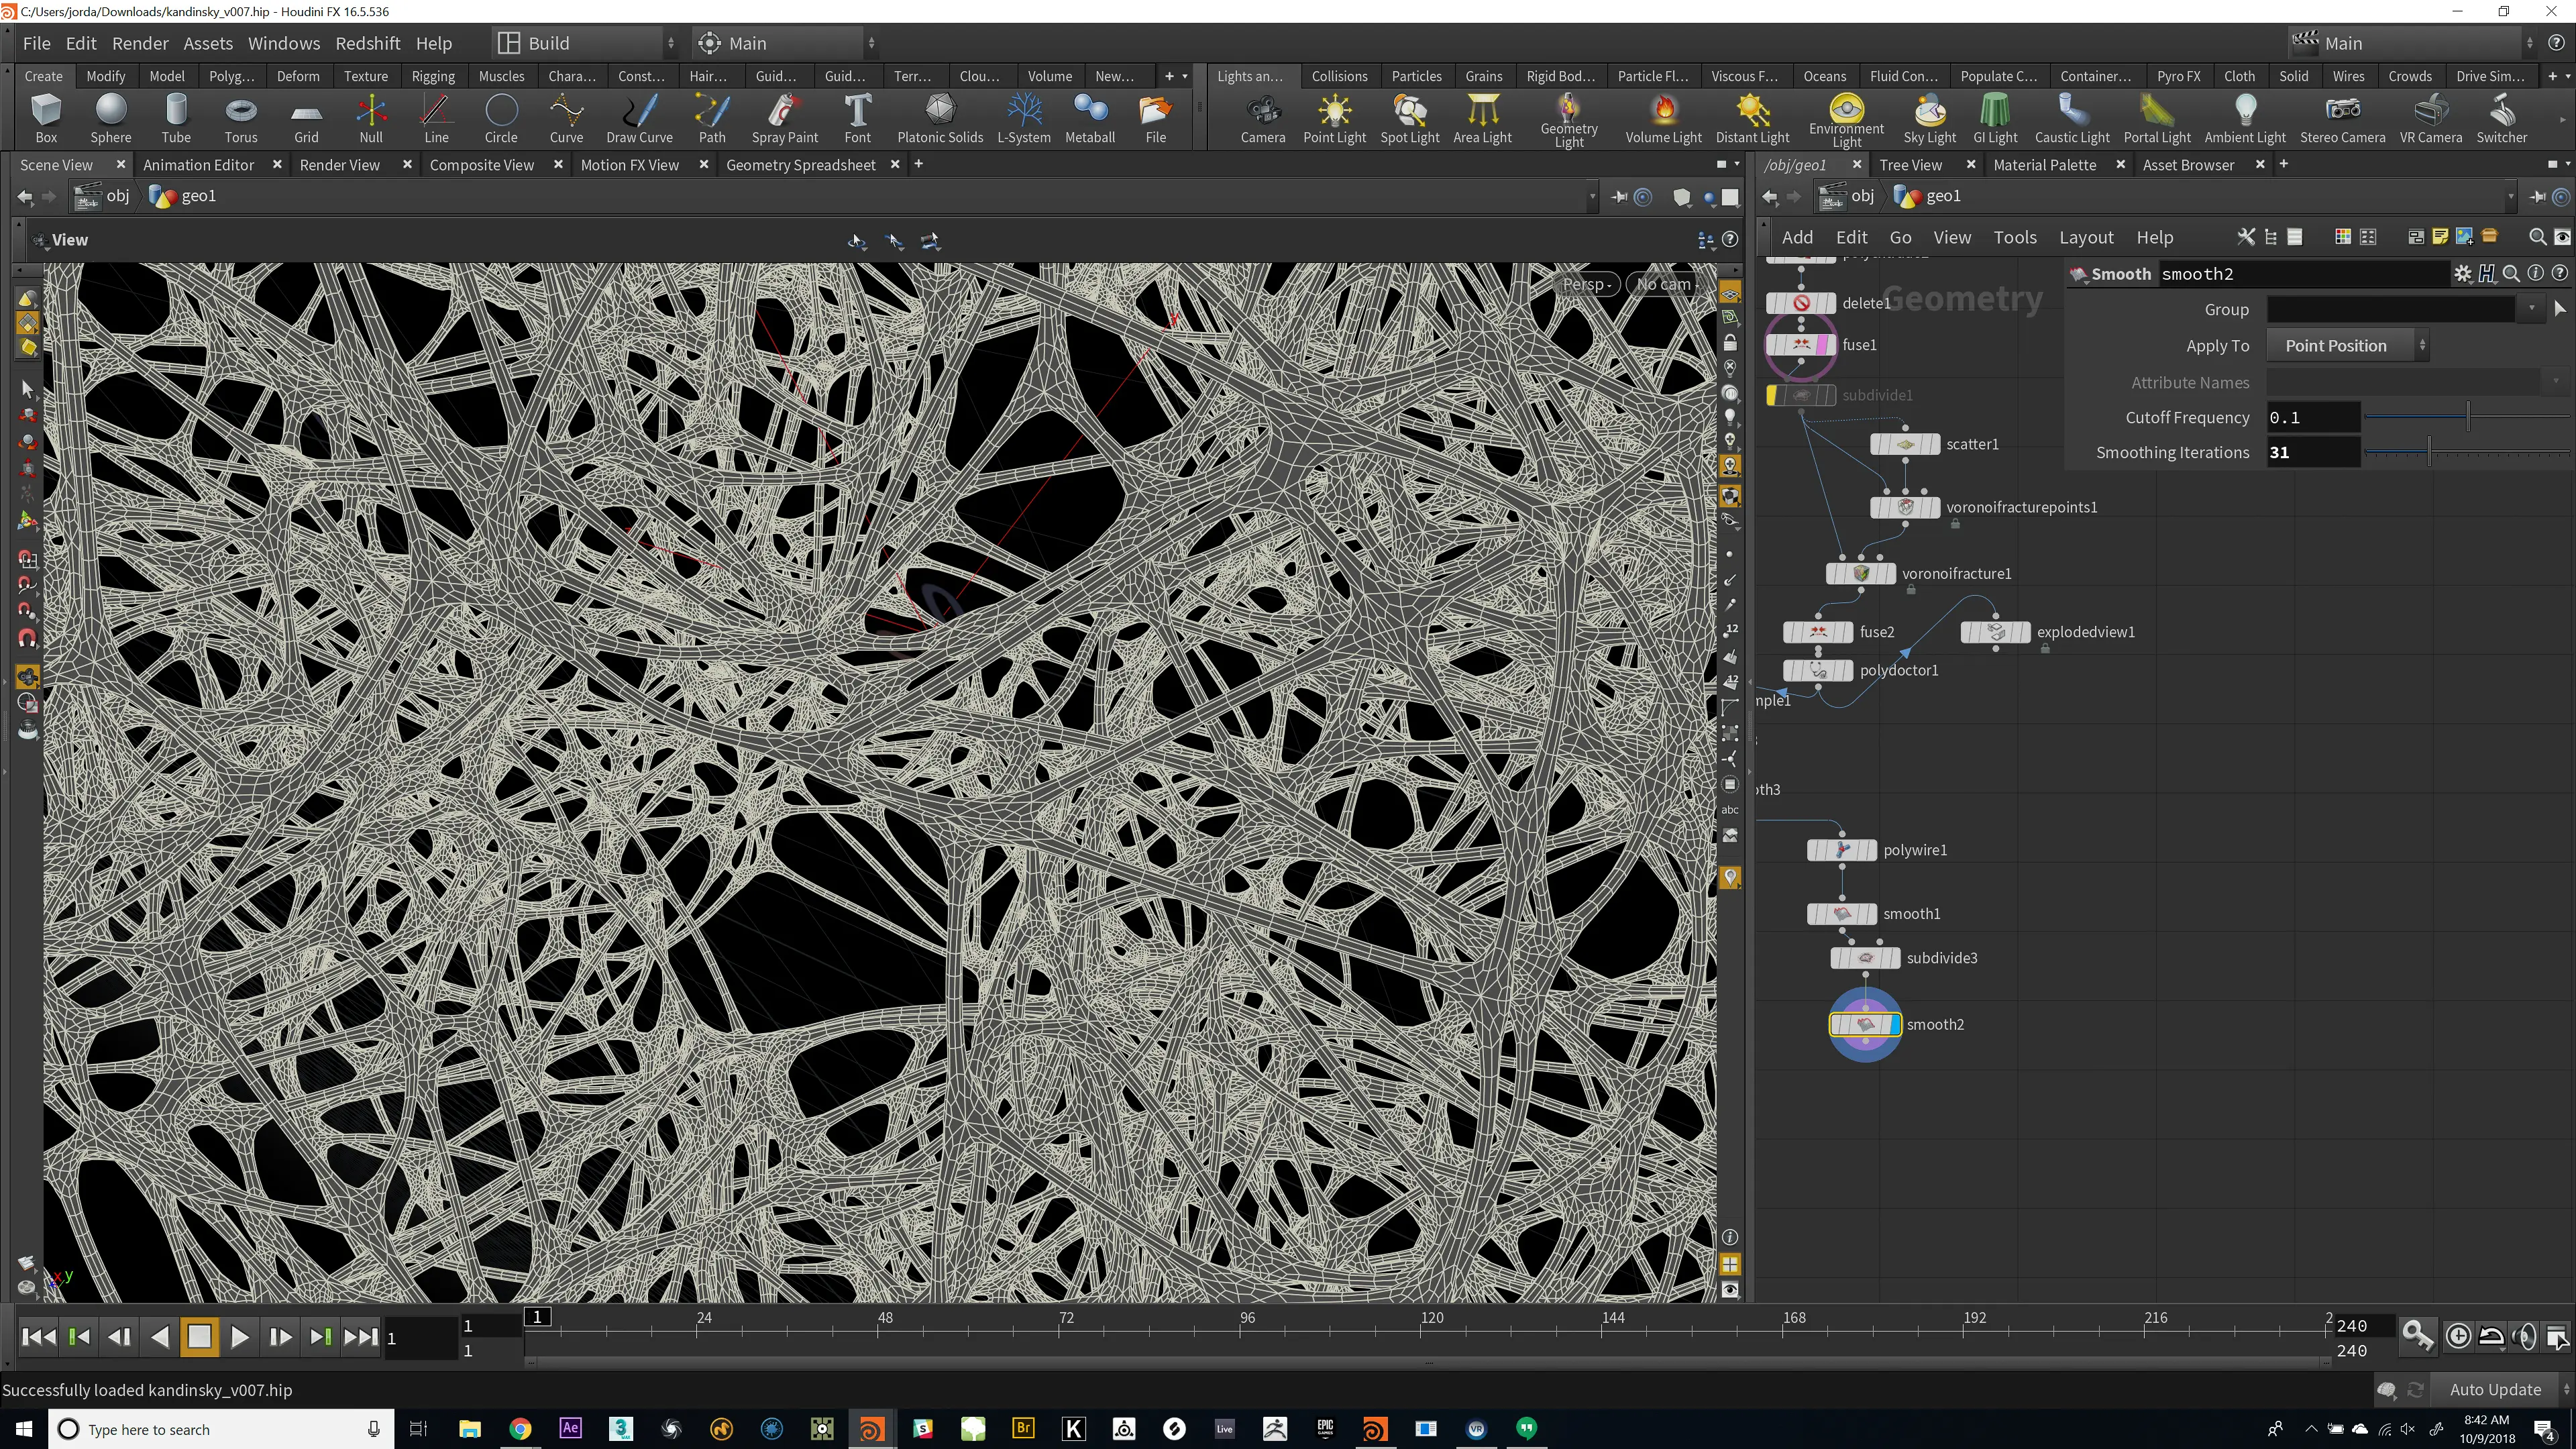Click Windows search box in the taskbar
Viewport: 2576px width, 1449px height.
point(220,1429)
